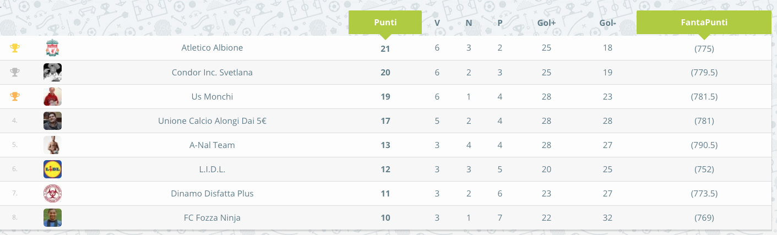Sort table by the FantaPunti column header
Image resolution: width=777 pixels, height=235 pixels.
704,23
